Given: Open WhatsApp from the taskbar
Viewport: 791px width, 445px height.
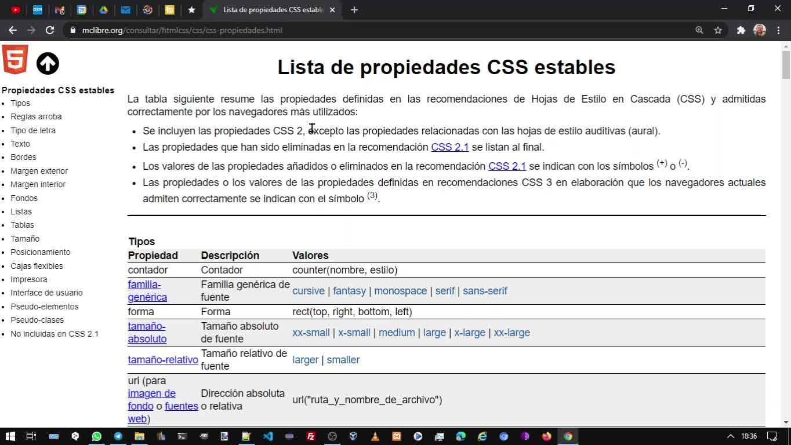Looking at the screenshot, I should 96,436.
